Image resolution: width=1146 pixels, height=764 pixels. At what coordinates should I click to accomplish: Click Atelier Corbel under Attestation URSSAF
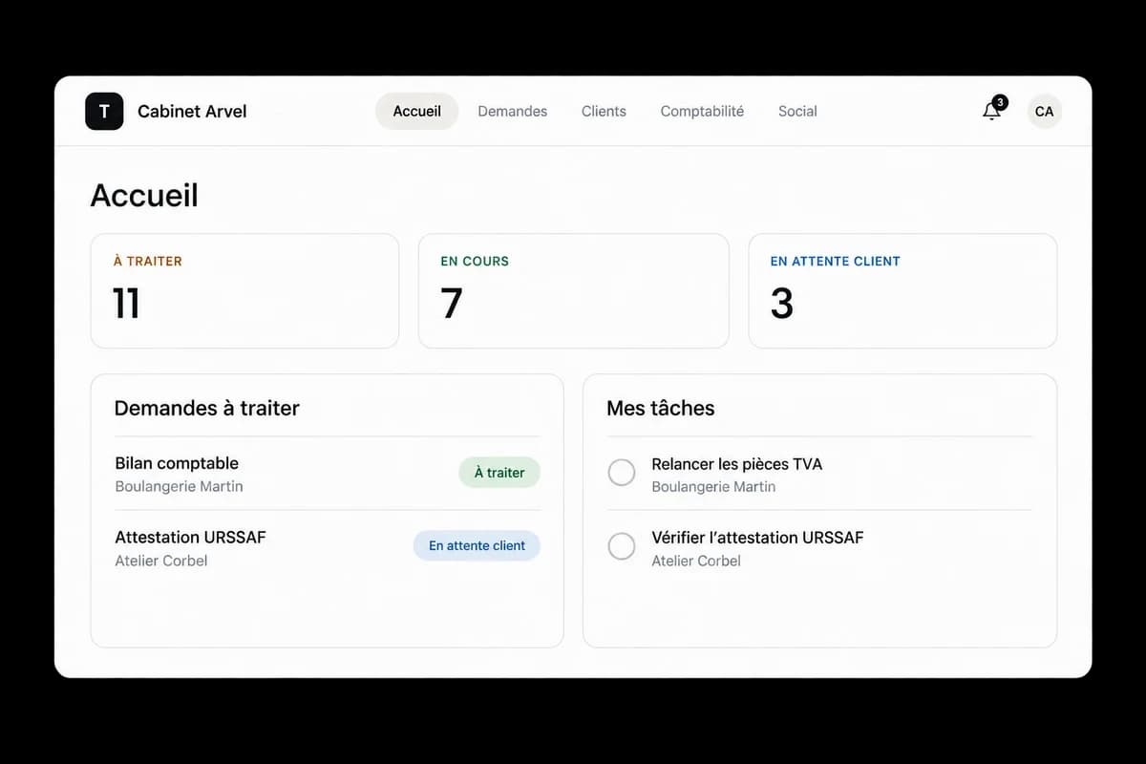(160, 561)
